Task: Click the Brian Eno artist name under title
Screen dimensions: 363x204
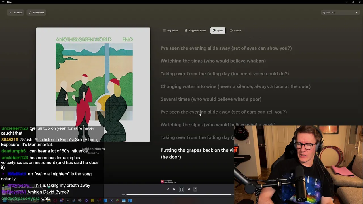Action: pos(93,153)
